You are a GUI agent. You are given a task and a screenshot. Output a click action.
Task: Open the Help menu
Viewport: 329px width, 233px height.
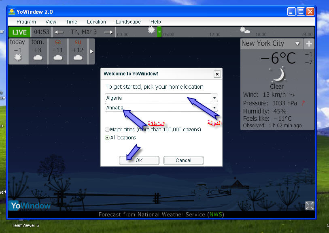click(x=156, y=22)
